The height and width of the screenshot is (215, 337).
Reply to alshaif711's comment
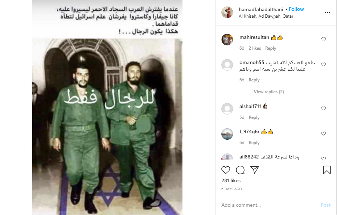pos(254,117)
